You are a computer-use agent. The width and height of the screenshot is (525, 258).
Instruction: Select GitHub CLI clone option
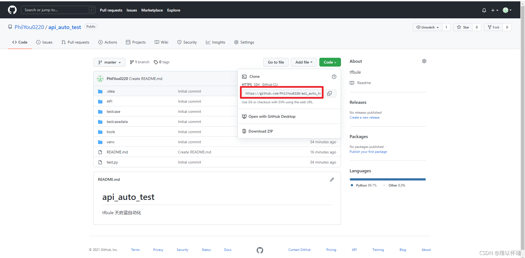pos(270,84)
